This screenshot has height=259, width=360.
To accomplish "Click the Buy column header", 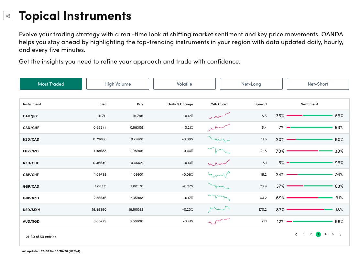I will [x=140, y=104].
